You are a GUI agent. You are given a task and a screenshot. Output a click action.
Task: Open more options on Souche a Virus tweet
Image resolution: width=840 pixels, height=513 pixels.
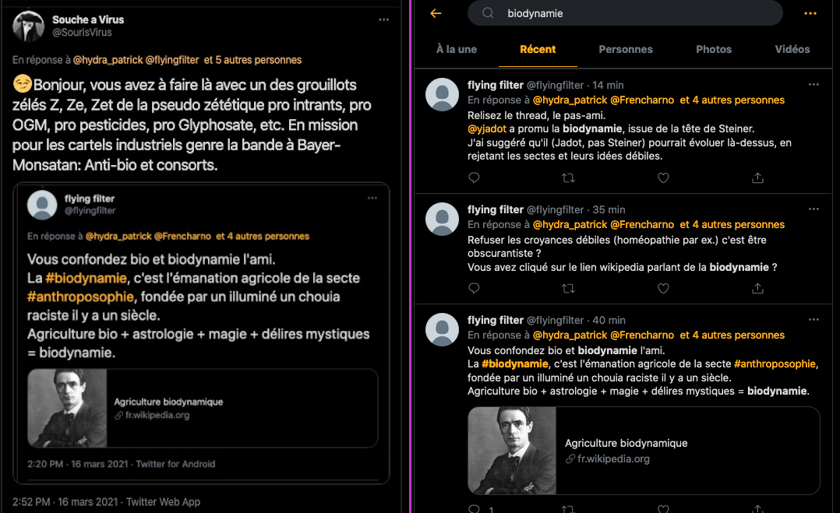(x=383, y=19)
